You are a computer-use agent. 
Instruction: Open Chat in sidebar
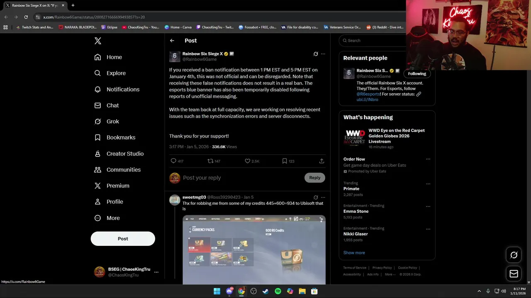tap(107, 106)
